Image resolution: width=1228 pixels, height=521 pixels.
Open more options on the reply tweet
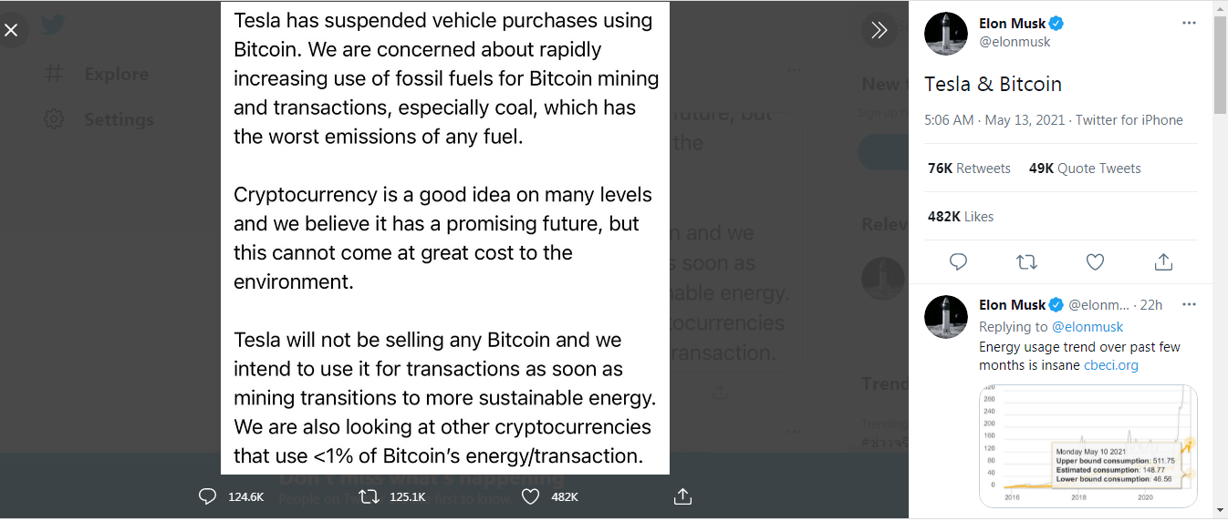click(x=1188, y=304)
